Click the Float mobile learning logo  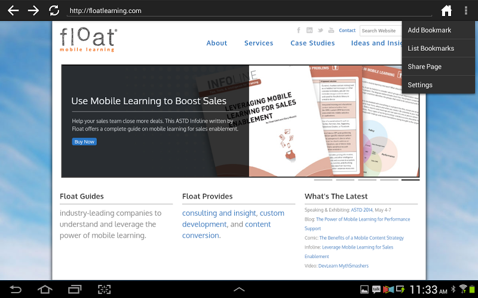88,39
